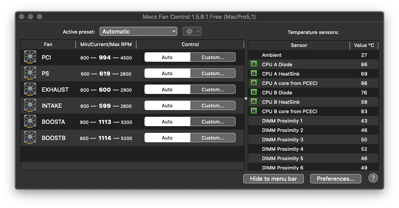Open Custom control for PS fan
399x208 pixels.
[x=213, y=73]
